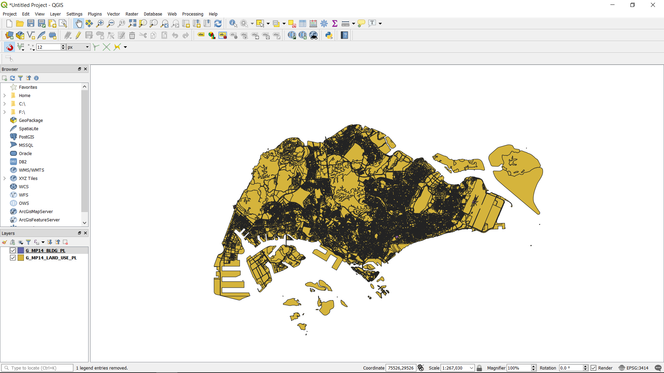The image size is (664, 373).
Task: Open the Processing menu
Action: (192, 14)
